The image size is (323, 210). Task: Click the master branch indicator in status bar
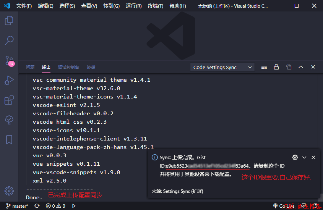[17, 206]
